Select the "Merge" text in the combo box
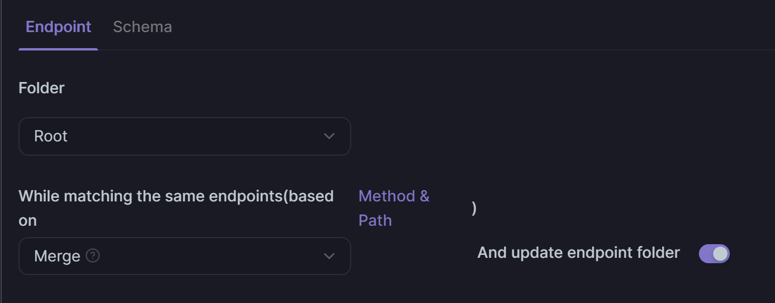 (57, 256)
